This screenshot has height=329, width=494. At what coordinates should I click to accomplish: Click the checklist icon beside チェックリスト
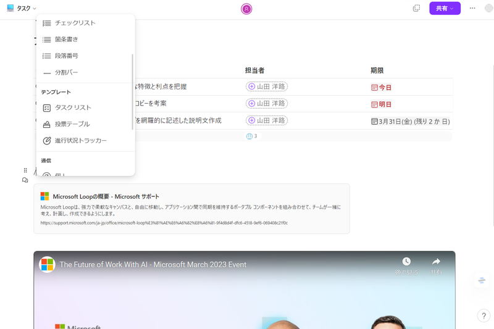point(47,23)
